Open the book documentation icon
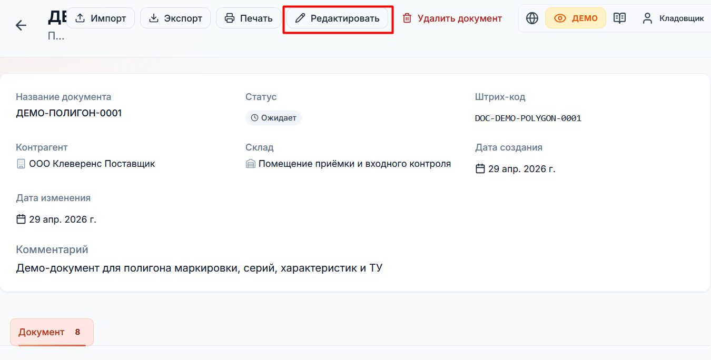 pos(620,18)
